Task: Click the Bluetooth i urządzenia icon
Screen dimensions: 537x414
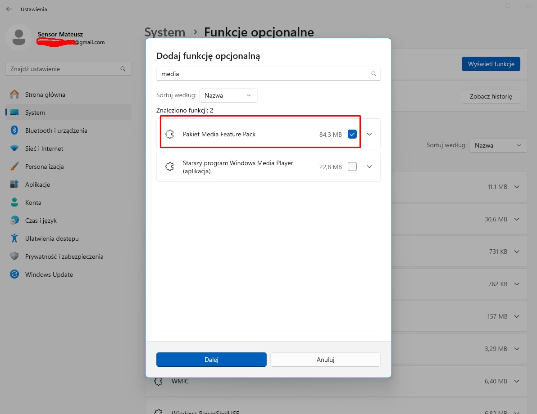Action: point(14,130)
